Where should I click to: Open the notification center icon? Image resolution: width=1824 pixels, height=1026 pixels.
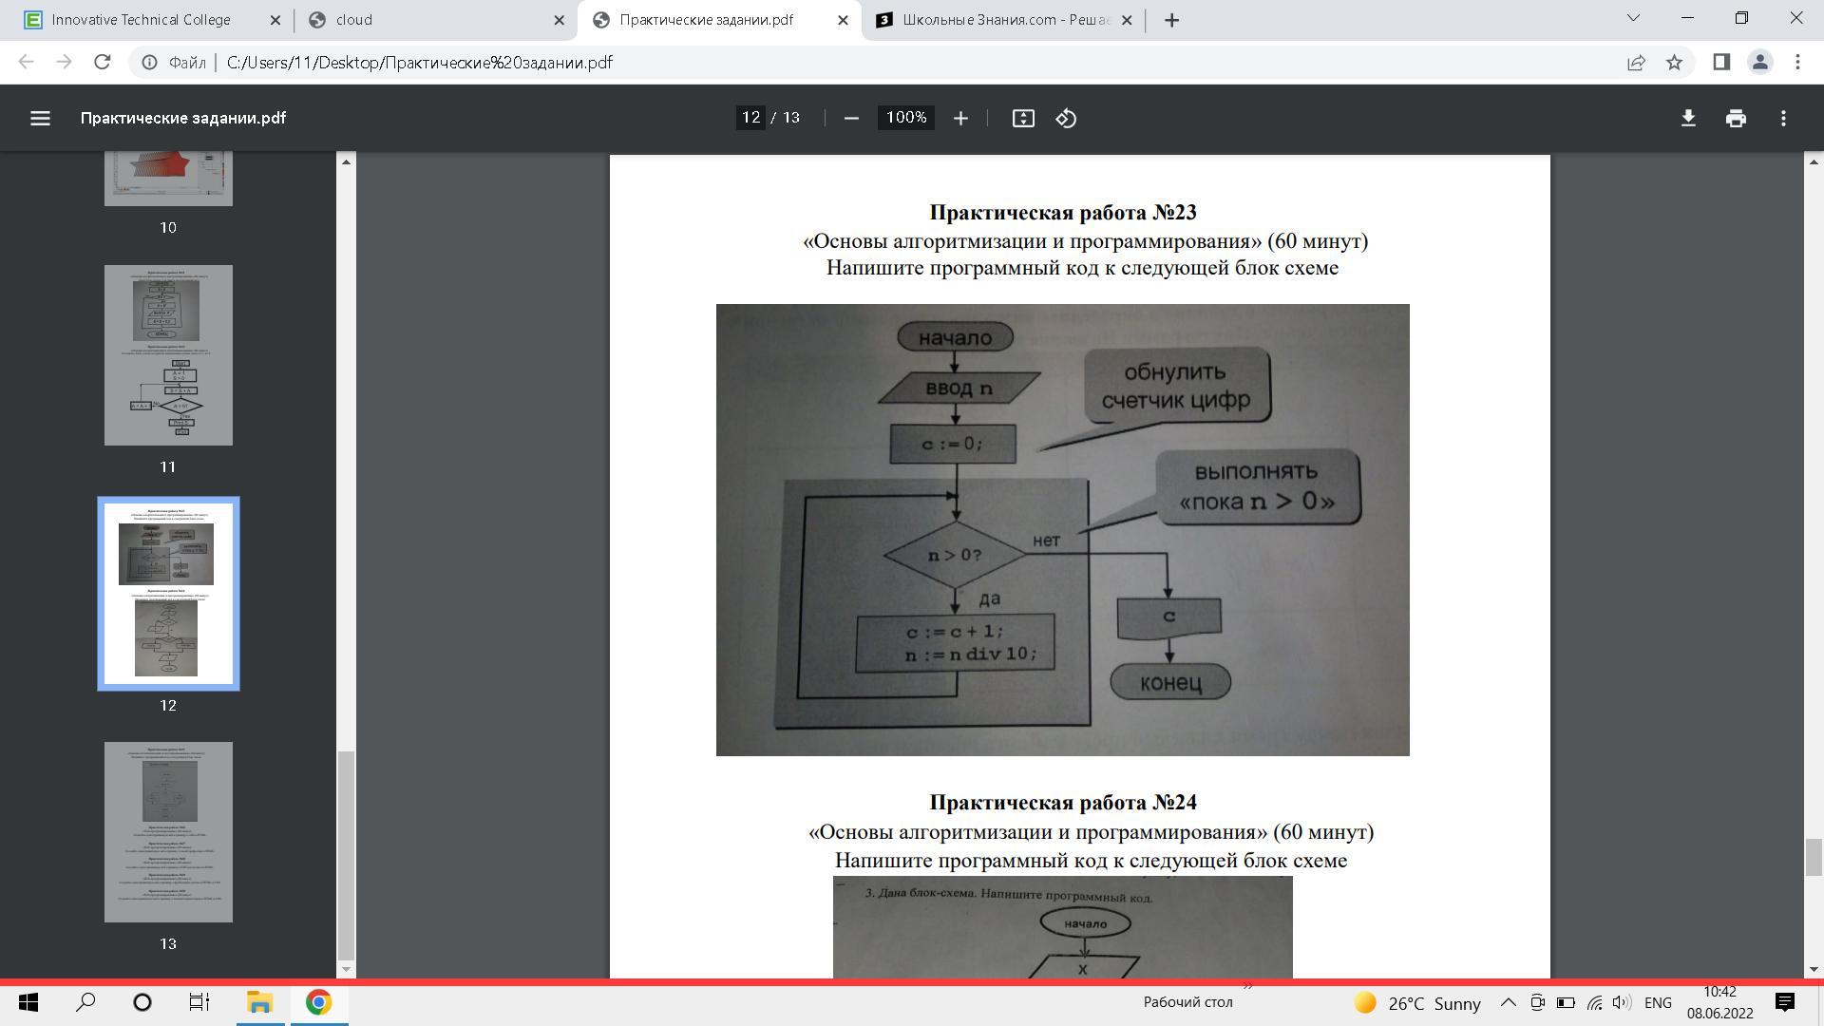(x=1785, y=1002)
